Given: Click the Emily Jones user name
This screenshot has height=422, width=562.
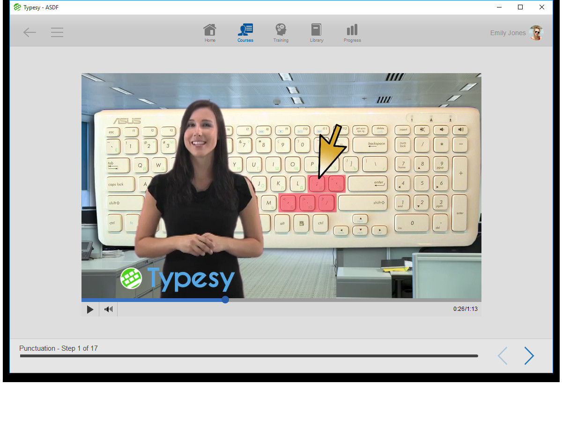Looking at the screenshot, I should point(508,33).
